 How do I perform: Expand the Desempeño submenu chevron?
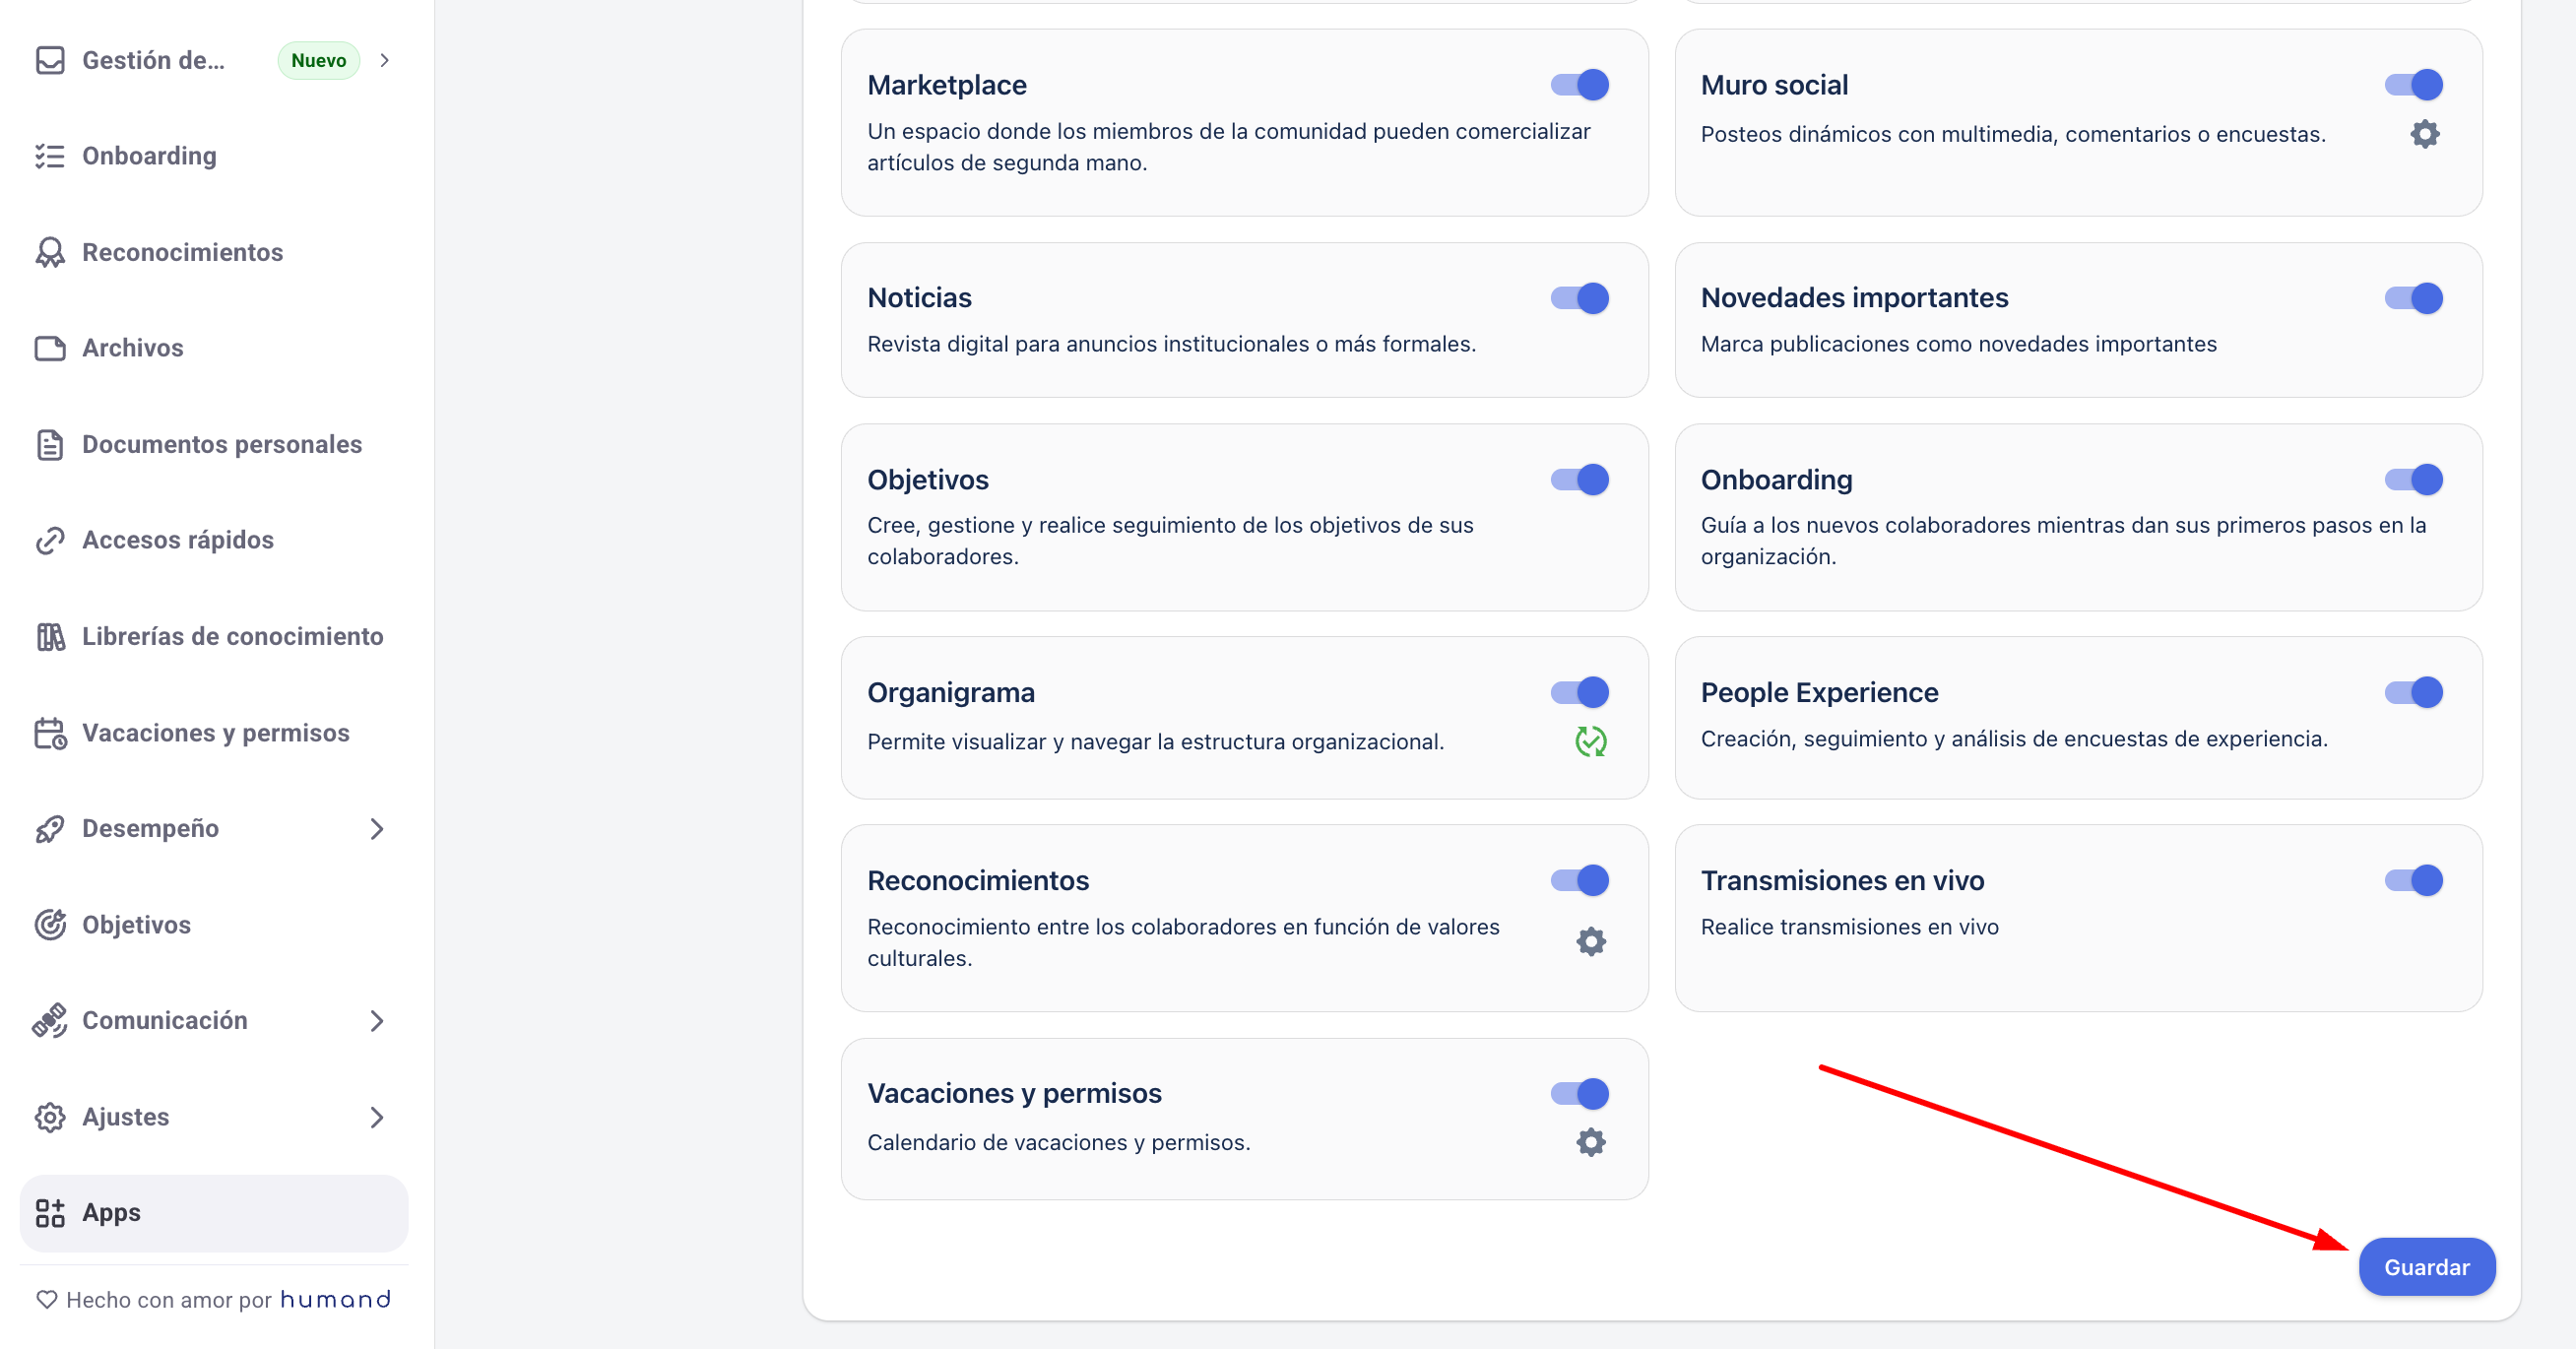(x=376, y=828)
